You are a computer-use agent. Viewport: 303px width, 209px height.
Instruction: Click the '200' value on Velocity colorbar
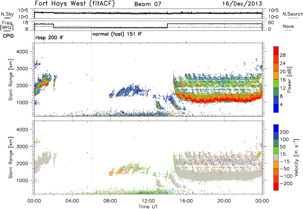[x=284, y=132]
